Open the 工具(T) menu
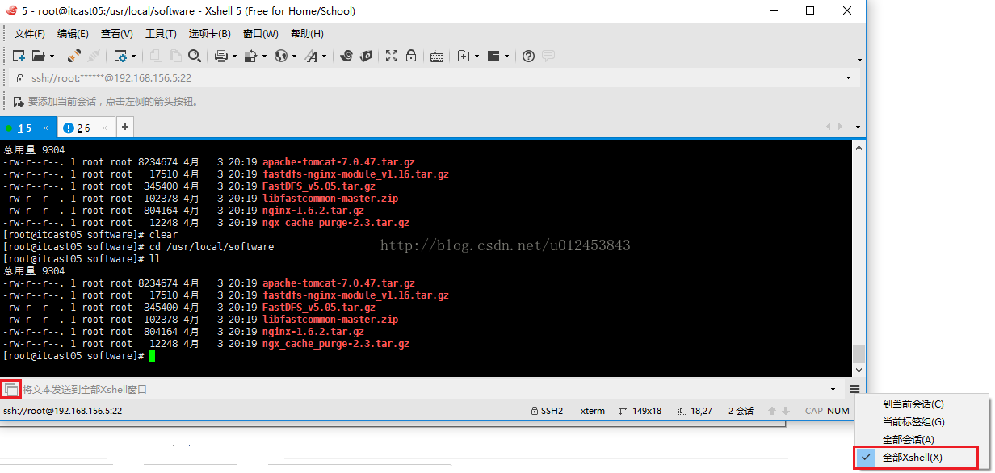The height and width of the screenshot is (473, 995). pos(161,34)
